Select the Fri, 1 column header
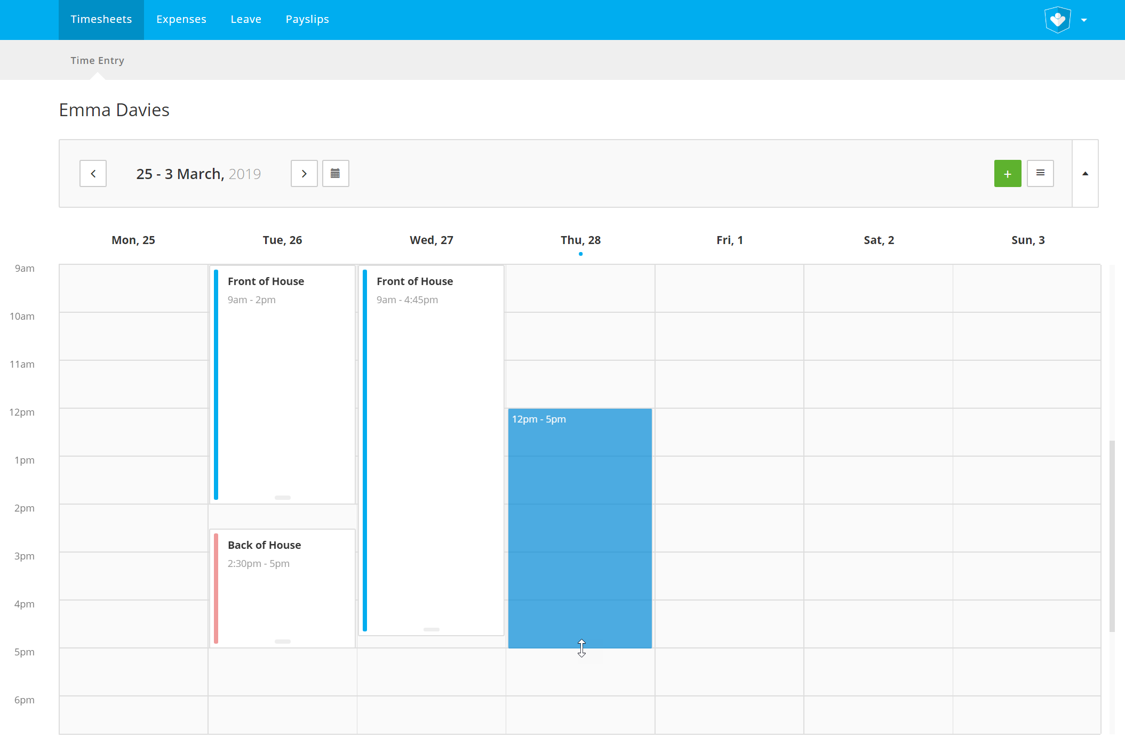Viewport: 1125px width, 738px height. [x=730, y=240]
